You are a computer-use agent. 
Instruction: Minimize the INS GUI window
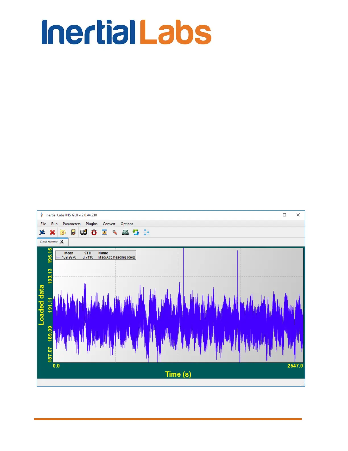click(271, 215)
